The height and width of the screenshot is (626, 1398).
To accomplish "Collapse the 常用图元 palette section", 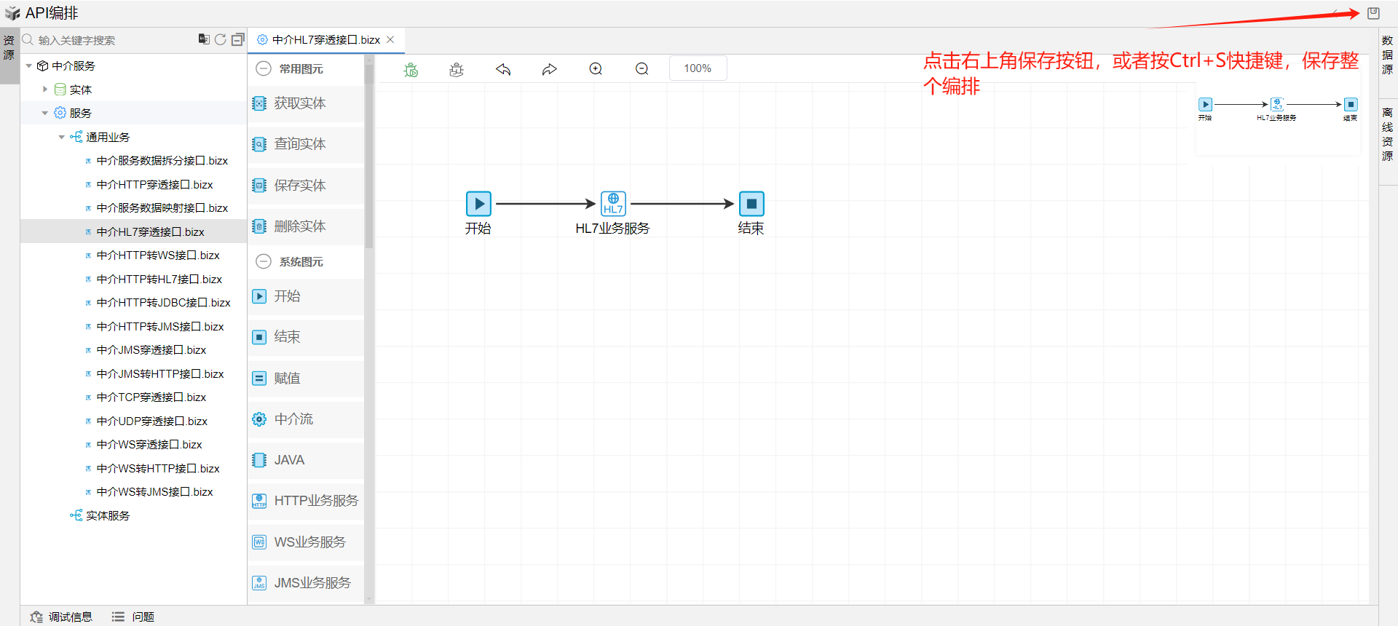I will (x=264, y=68).
